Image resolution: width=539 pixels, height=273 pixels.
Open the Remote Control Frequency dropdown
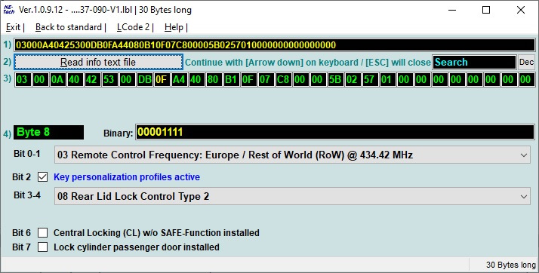point(292,155)
